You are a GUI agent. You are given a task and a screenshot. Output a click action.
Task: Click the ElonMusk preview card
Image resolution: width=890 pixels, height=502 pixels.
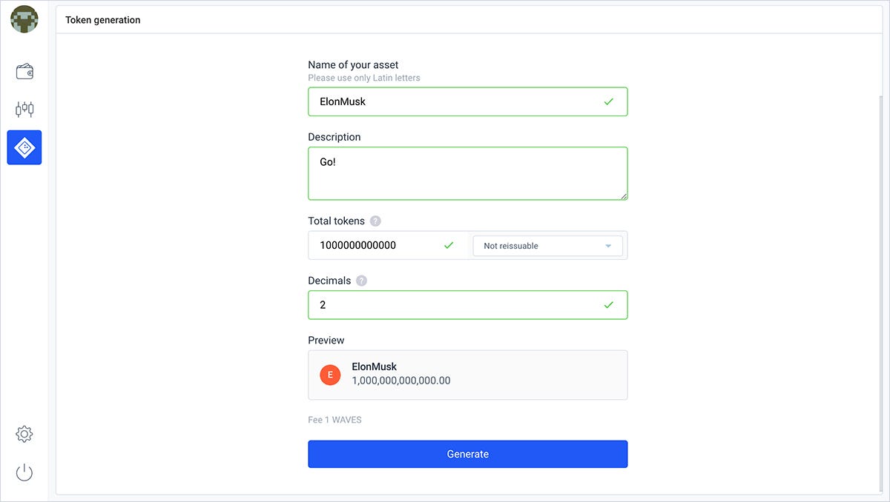pyautogui.click(x=467, y=375)
